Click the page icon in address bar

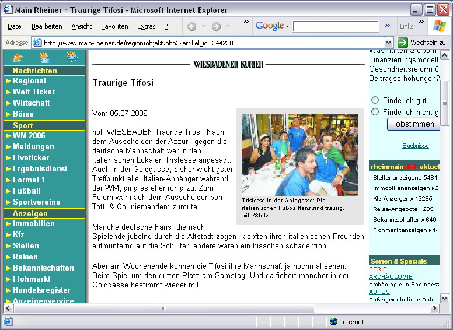(x=37, y=43)
